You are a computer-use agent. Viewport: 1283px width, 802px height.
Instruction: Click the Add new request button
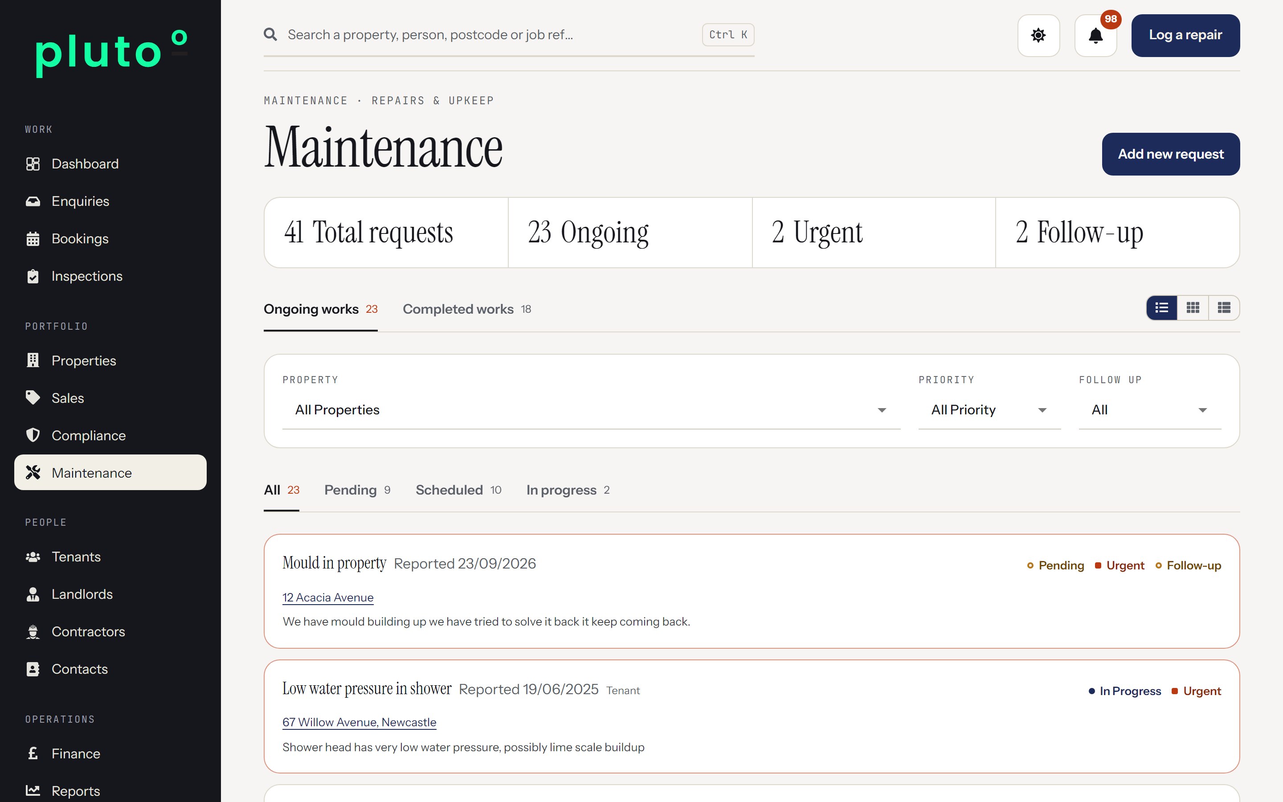click(1171, 154)
